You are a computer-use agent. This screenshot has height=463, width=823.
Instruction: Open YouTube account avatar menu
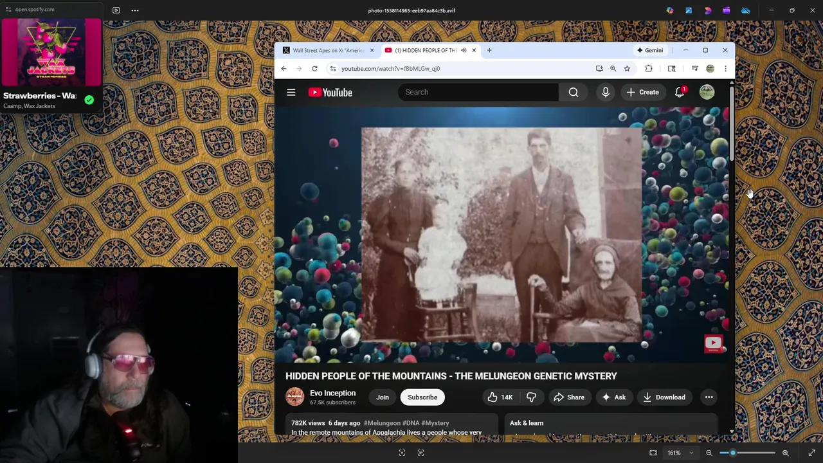pyautogui.click(x=707, y=92)
